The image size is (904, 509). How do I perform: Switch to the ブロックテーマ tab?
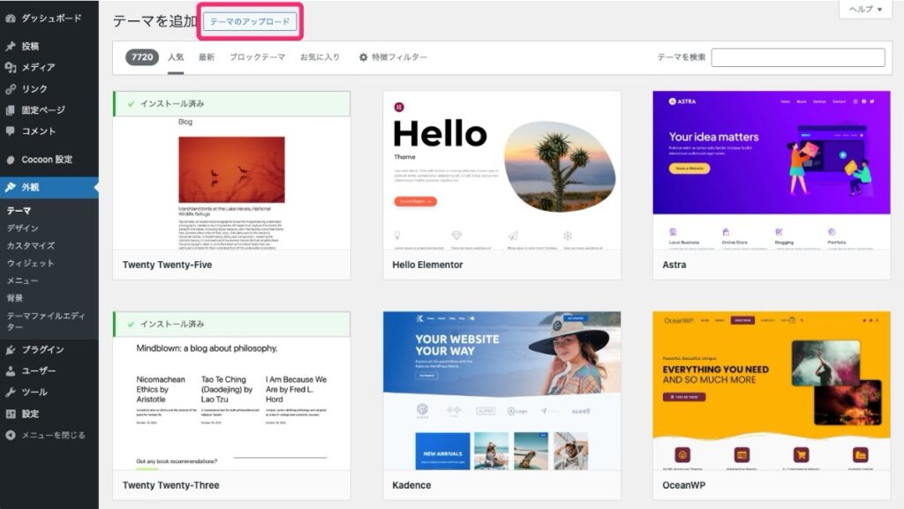(x=257, y=57)
